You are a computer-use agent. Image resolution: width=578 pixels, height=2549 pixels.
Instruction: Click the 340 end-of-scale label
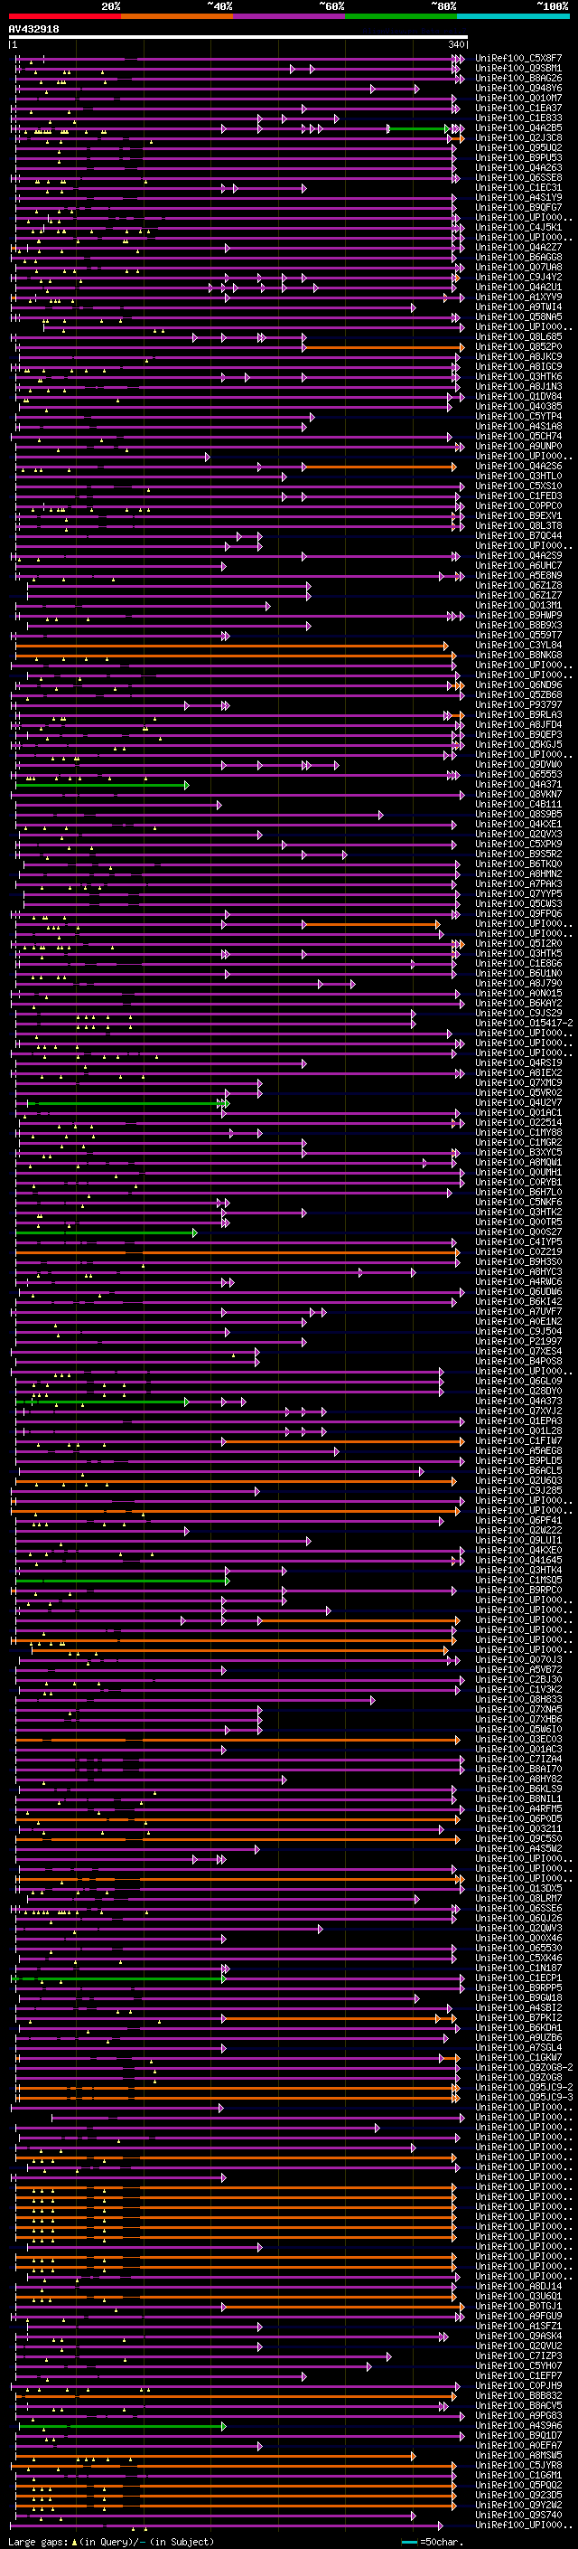click(456, 44)
